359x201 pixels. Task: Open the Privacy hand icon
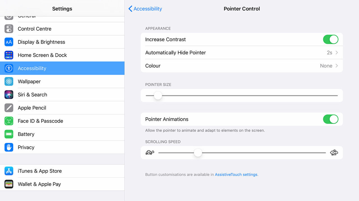click(9, 147)
